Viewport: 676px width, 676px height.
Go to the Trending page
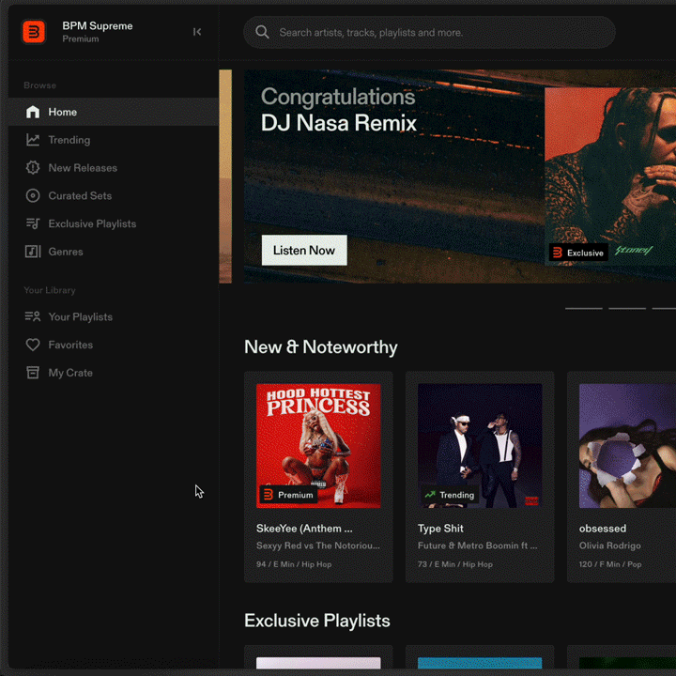click(x=113, y=140)
